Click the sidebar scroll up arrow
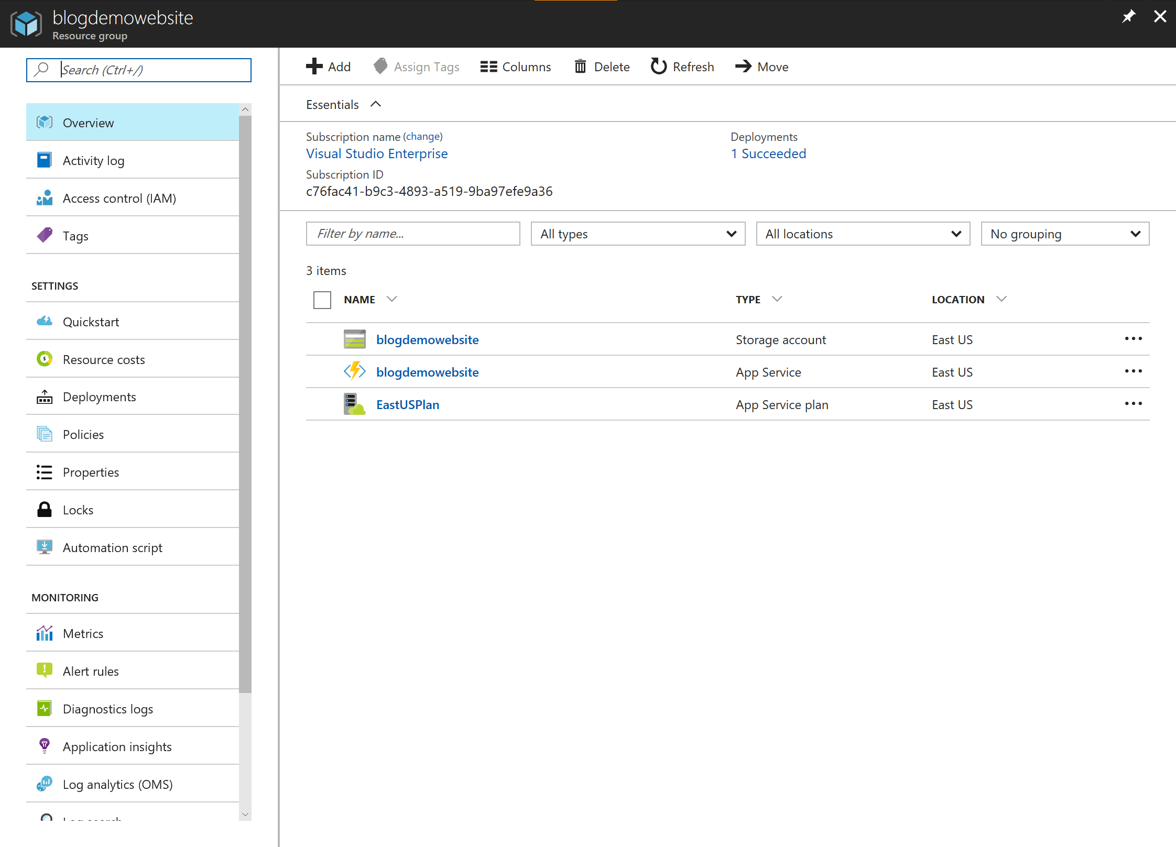Image resolution: width=1176 pixels, height=847 pixels. [x=245, y=109]
